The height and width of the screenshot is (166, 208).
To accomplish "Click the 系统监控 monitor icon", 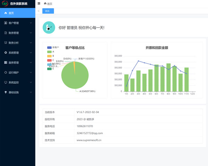I will click(6, 83).
